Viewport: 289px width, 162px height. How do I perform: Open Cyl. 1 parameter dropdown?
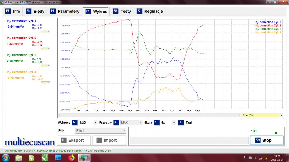tap(45, 32)
